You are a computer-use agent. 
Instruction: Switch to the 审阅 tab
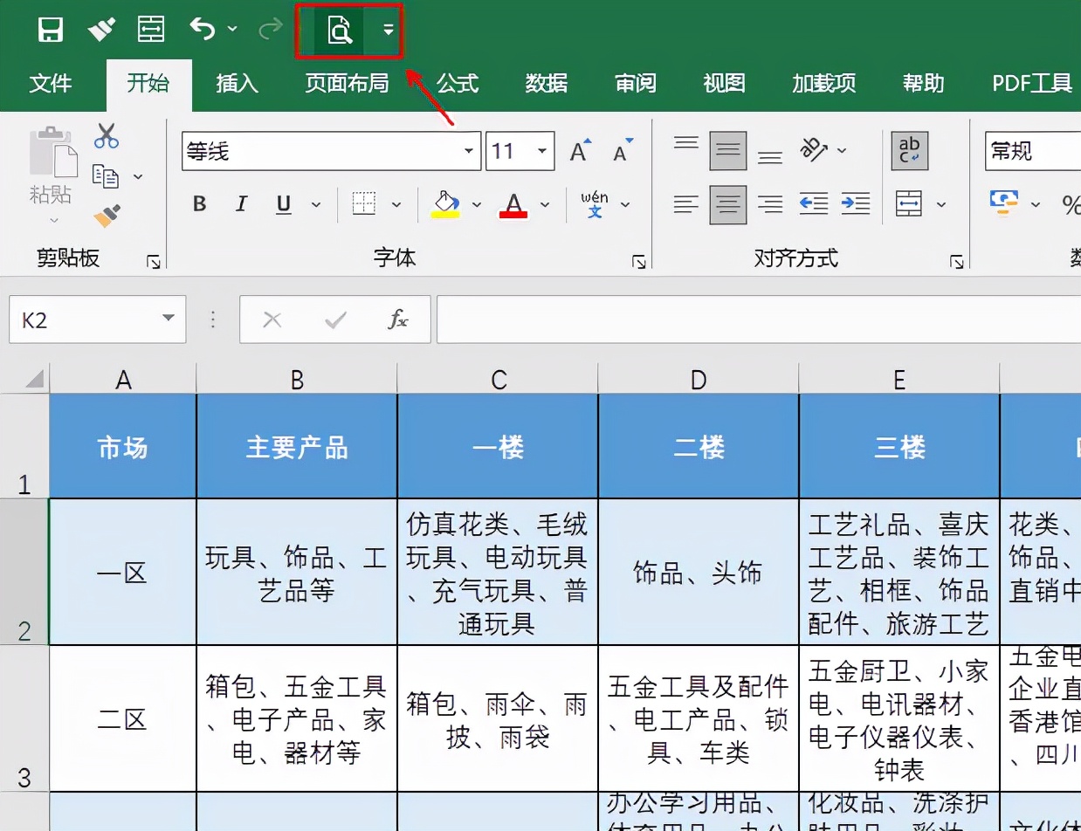point(636,84)
